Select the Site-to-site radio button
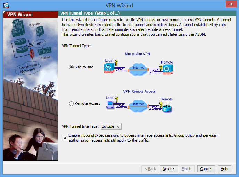Screen dimensions: 239x177 [x=71, y=67]
